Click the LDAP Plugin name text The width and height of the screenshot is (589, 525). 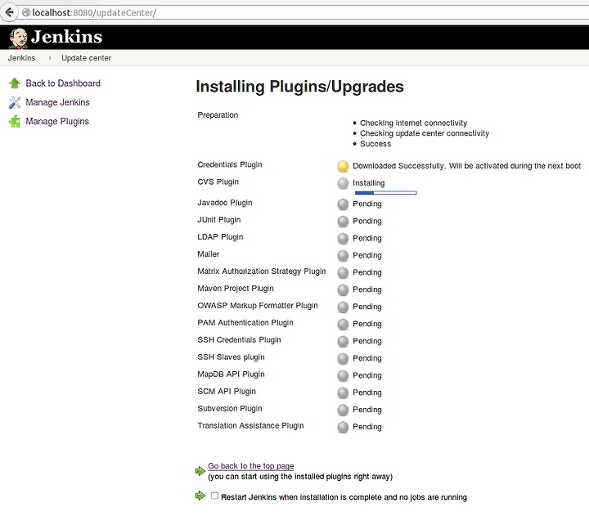(x=220, y=237)
